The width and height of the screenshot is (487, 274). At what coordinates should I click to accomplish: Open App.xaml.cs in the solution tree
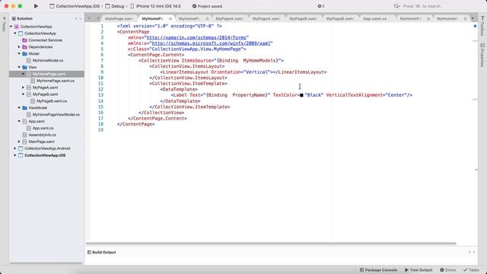coord(43,128)
